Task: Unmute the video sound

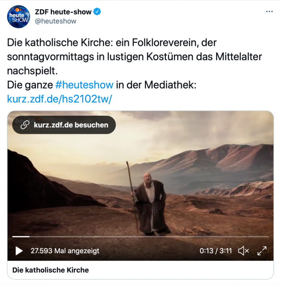Action: 243,251
